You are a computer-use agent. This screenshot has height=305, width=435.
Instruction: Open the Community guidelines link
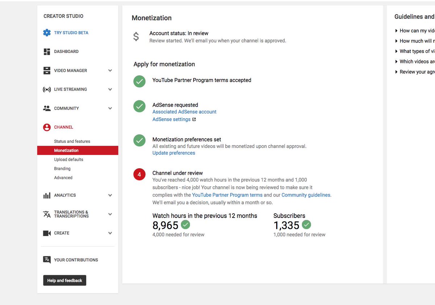tap(306, 195)
